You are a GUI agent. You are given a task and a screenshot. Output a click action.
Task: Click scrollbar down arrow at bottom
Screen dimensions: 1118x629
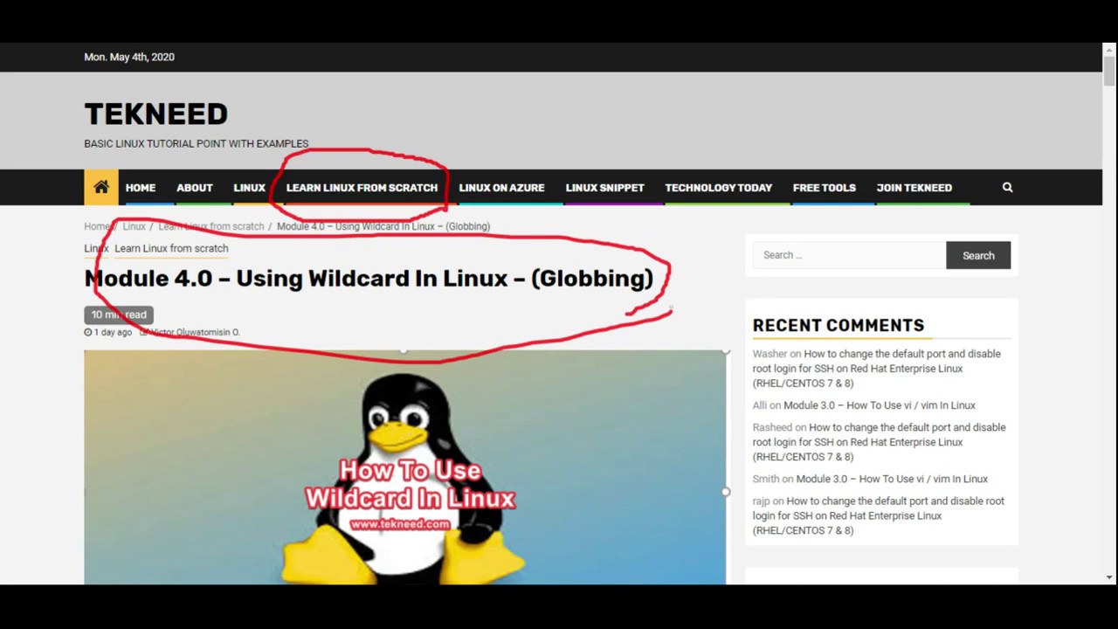click(1109, 577)
